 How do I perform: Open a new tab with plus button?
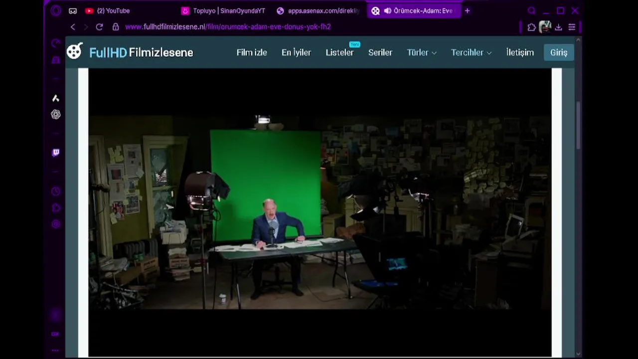467,10
